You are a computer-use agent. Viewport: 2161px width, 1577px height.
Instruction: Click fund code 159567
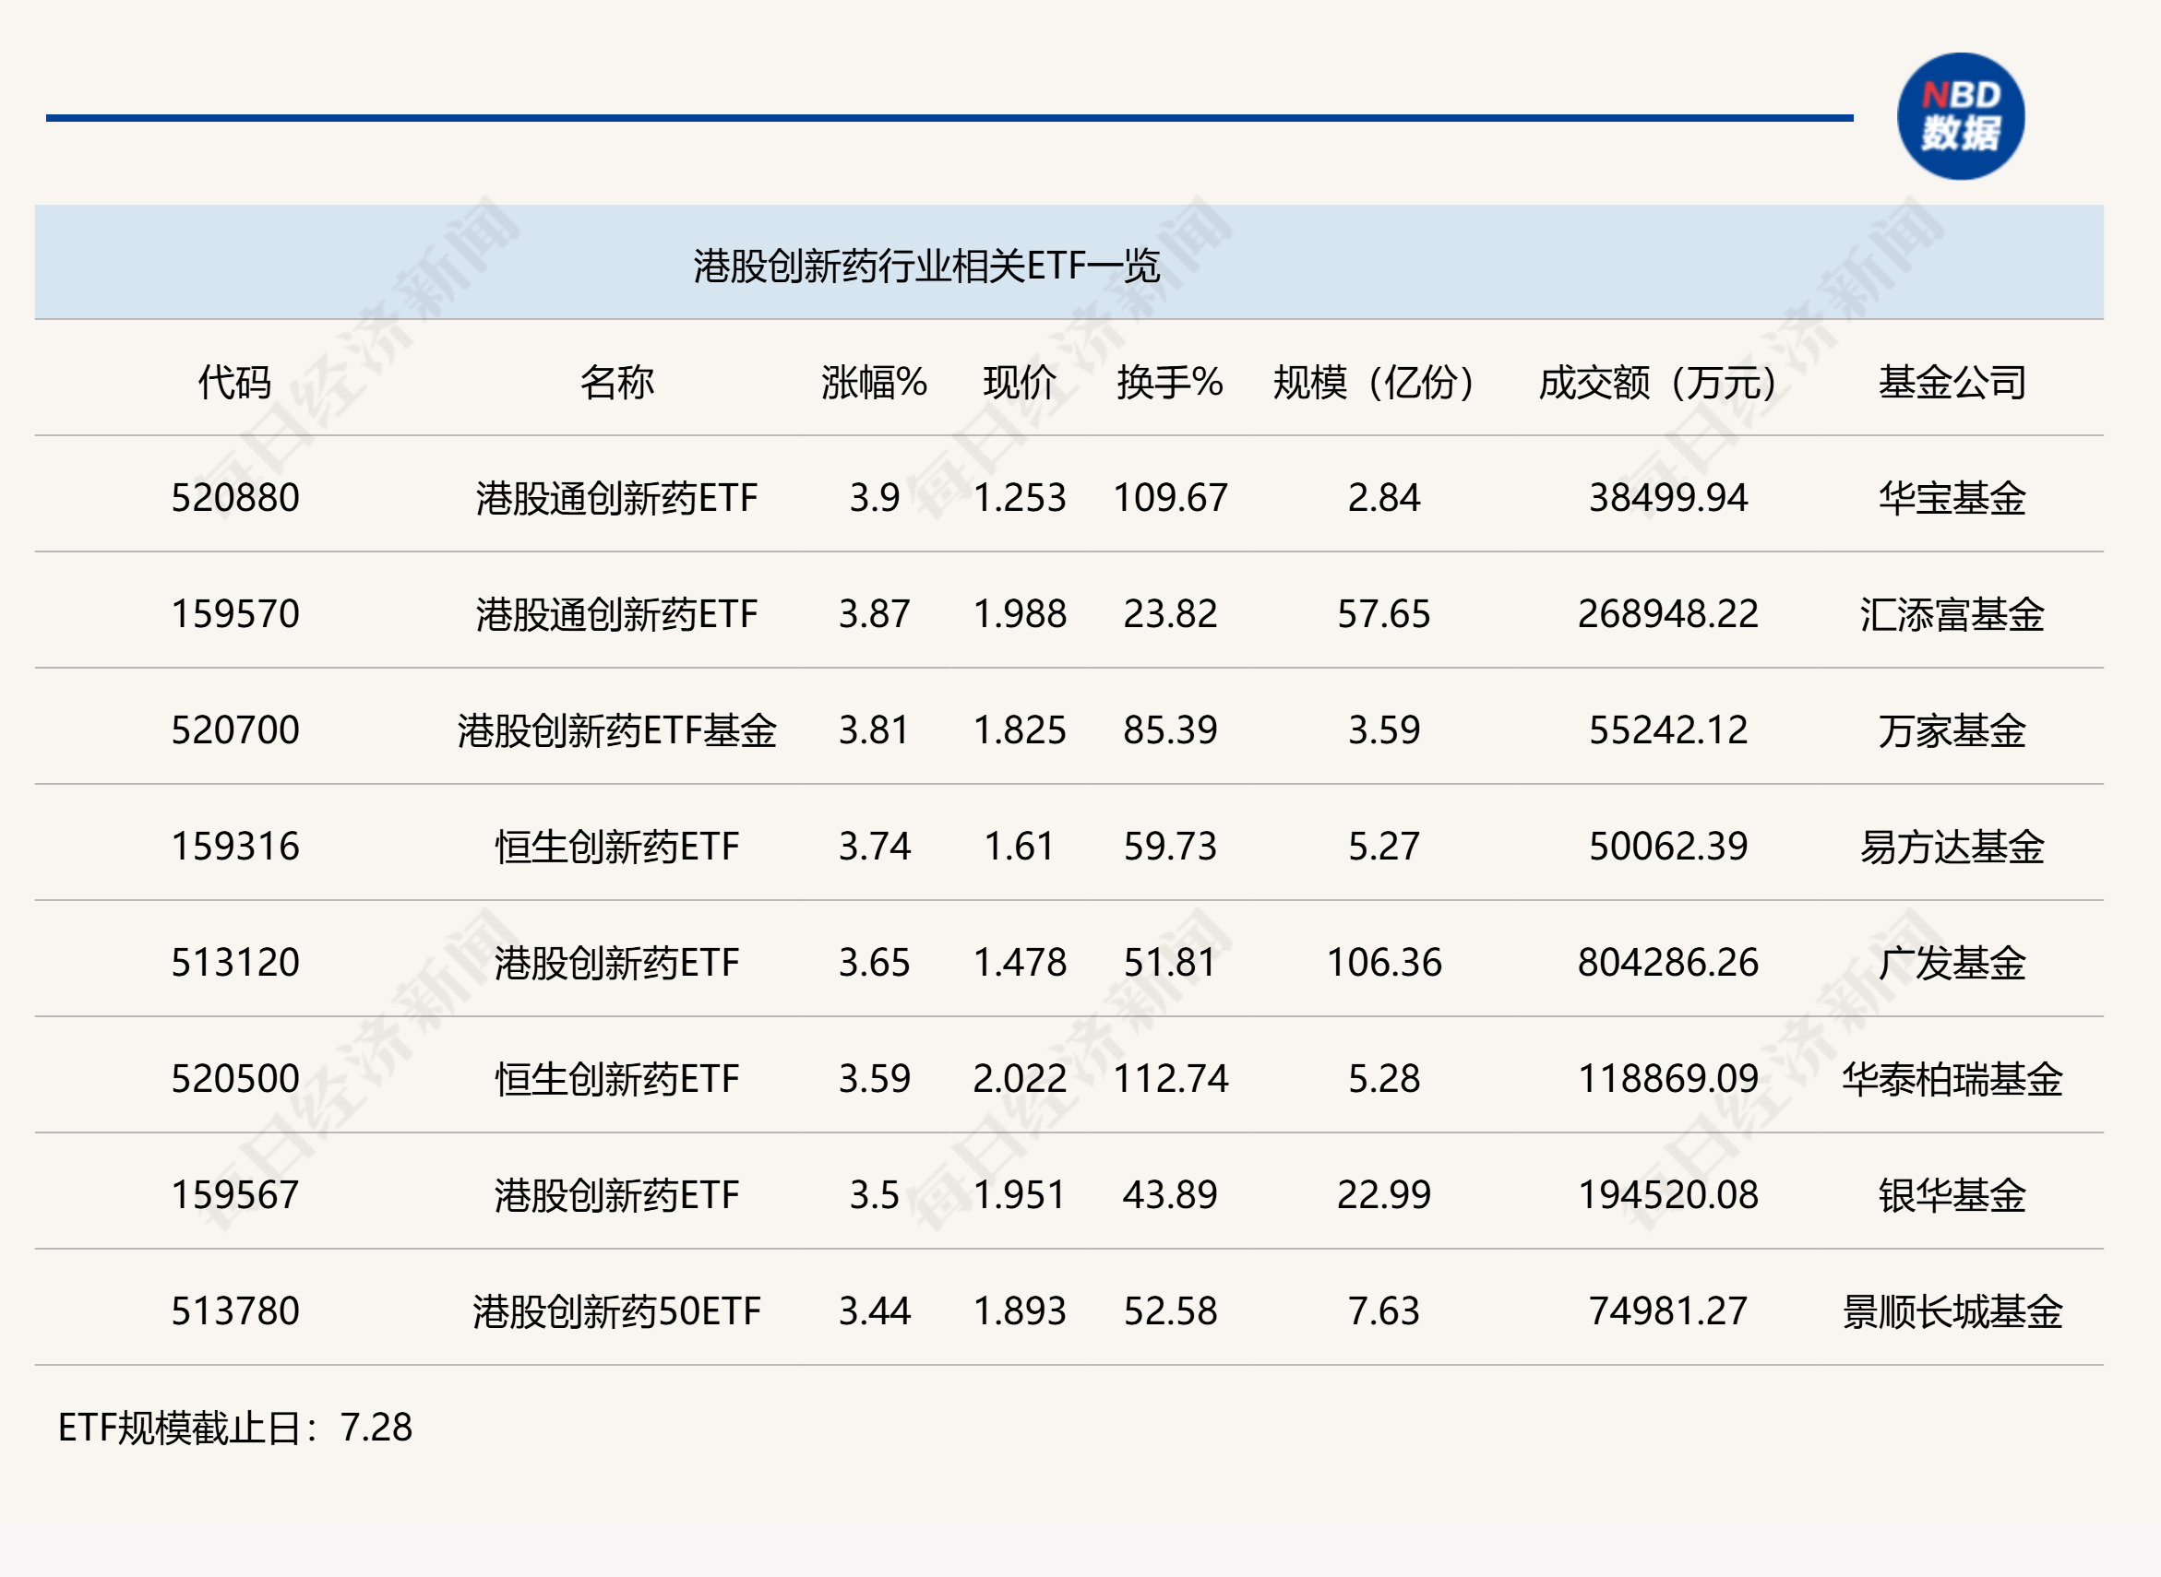pos(235,1195)
